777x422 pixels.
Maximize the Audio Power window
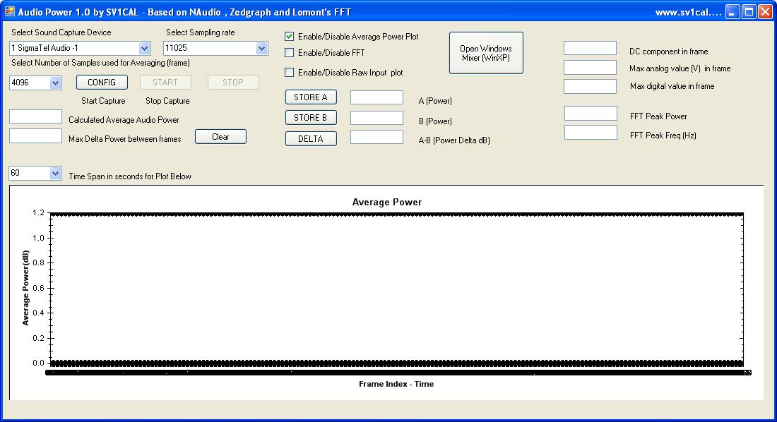749,12
